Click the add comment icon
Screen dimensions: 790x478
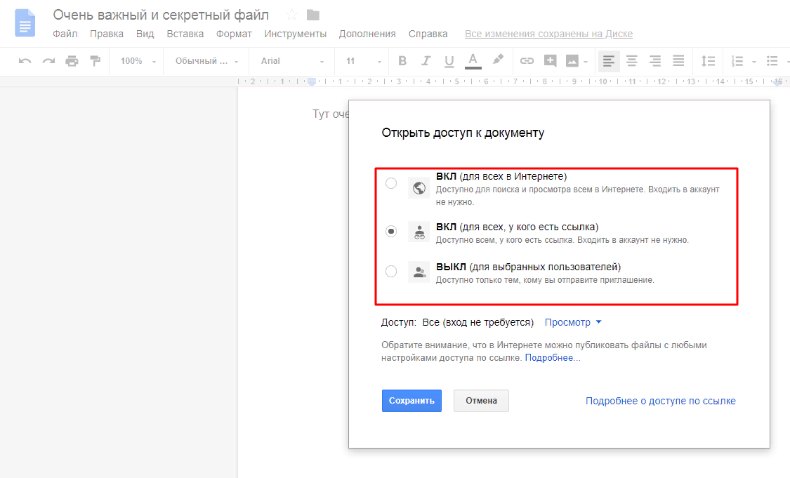(x=550, y=61)
